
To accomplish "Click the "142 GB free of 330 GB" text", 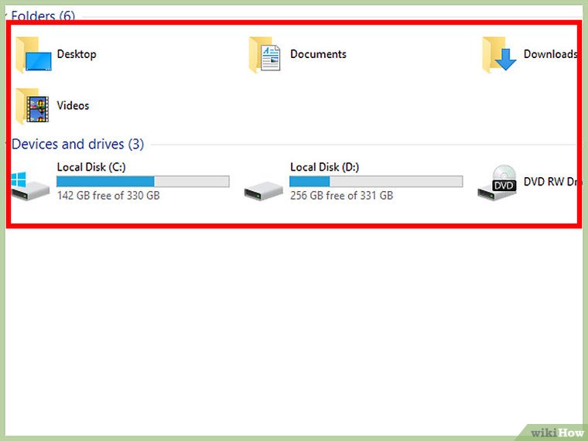I will pyautogui.click(x=108, y=196).
